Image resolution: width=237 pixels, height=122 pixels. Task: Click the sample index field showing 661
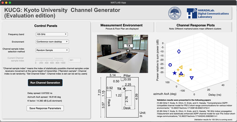click(x=74, y=60)
